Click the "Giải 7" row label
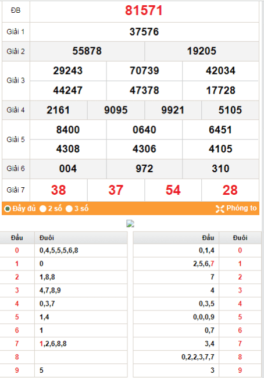 click(x=16, y=190)
